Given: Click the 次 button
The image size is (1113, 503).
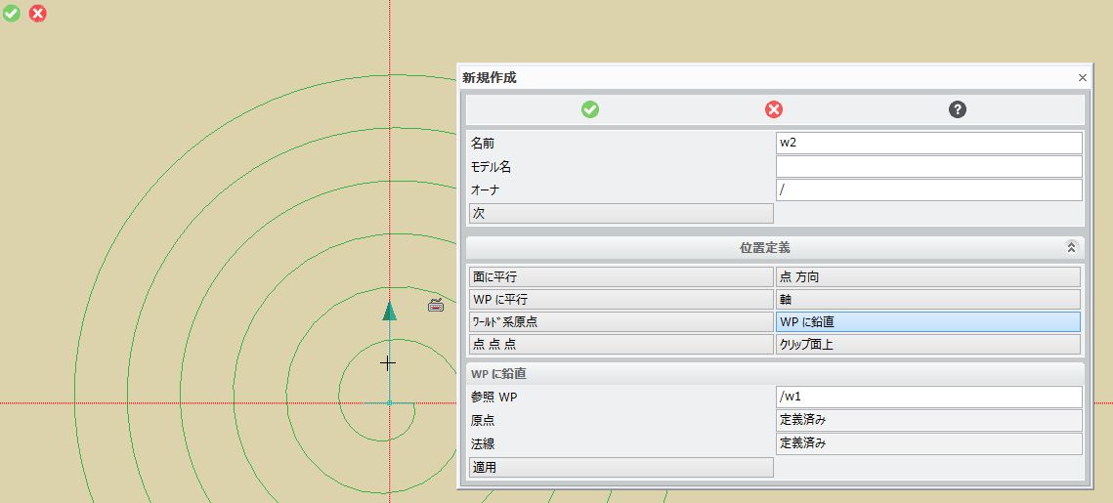Looking at the screenshot, I should pyautogui.click(x=621, y=214).
